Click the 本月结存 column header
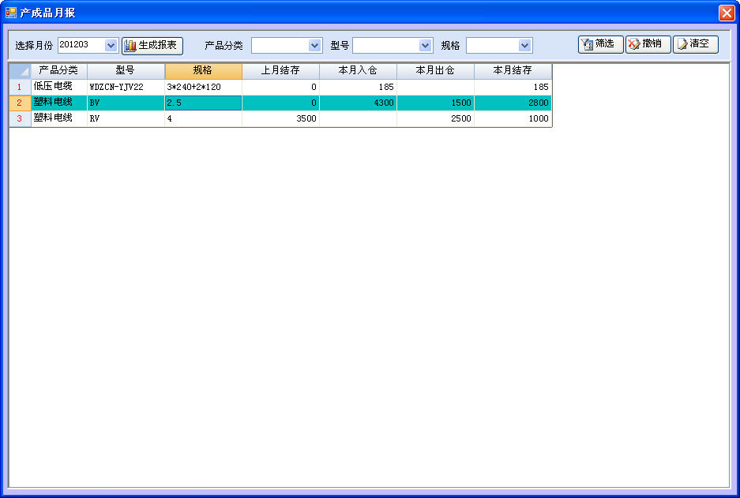Image resolution: width=740 pixels, height=498 pixels. click(513, 71)
